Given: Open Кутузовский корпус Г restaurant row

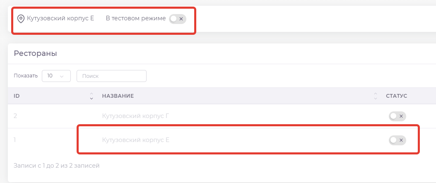Looking at the screenshot, I should point(135,116).
